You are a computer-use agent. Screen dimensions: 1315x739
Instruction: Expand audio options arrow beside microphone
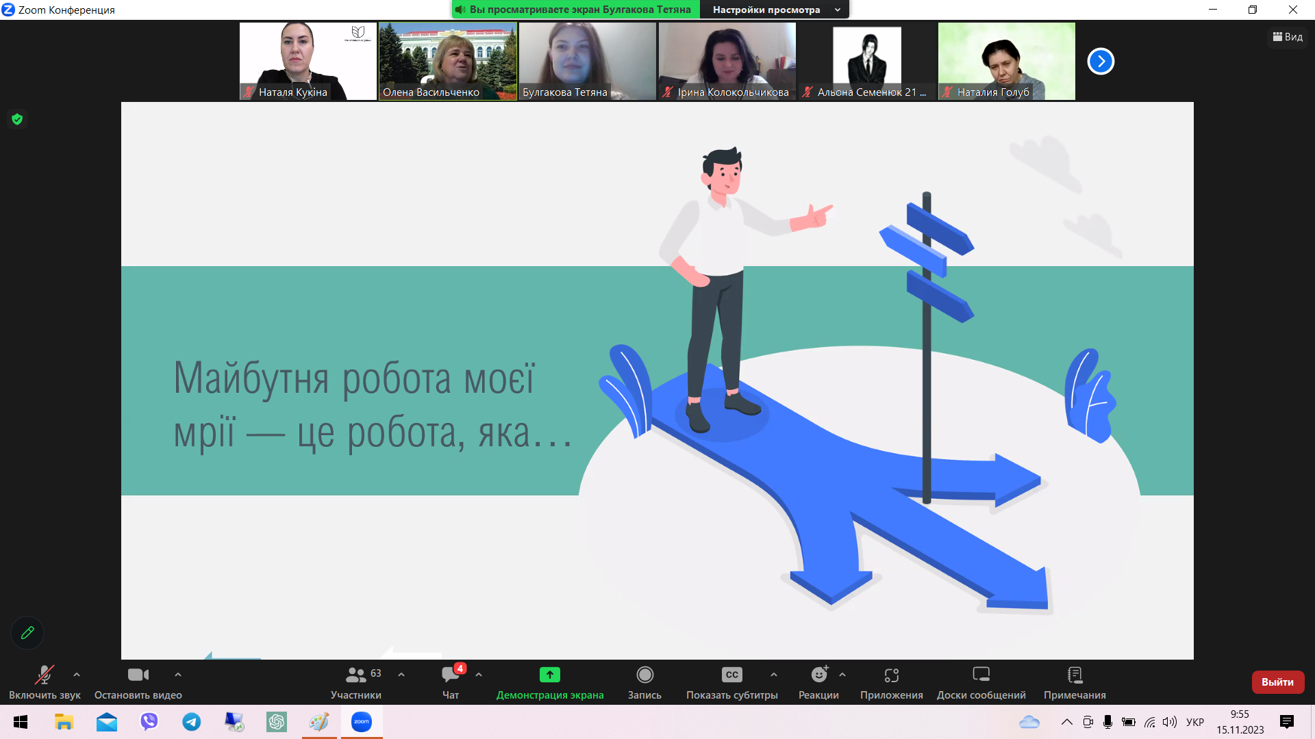(77, 675)
